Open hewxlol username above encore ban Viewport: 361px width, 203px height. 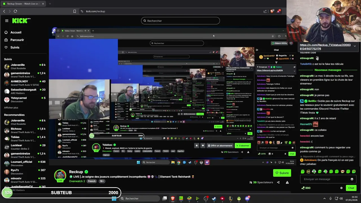305,136
